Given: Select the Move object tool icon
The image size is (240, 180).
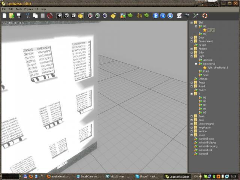Looking at the screenshot, I should coord(59,16).
